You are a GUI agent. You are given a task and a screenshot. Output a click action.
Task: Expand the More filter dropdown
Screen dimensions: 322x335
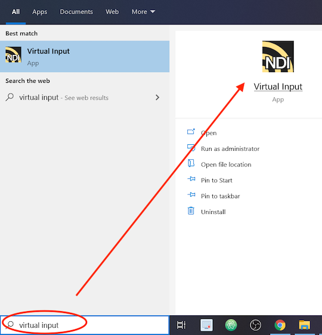(143, 12)
